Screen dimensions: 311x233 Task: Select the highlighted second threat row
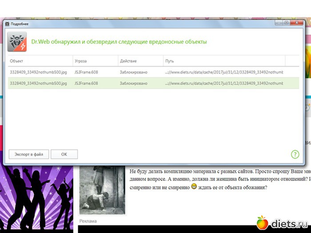(x=39, y=83)
